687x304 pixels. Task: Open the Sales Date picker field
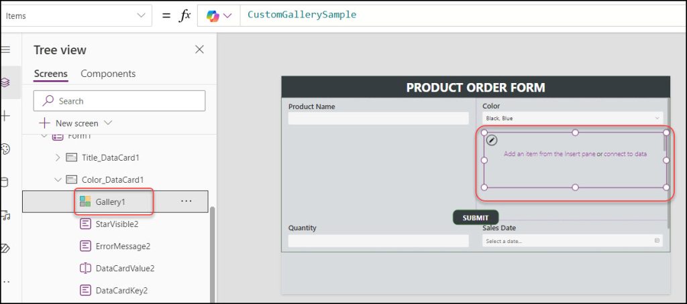(x=573, y=240)
